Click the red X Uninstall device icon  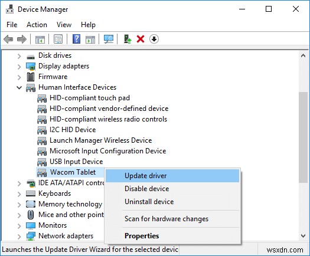tap(141, 39)
